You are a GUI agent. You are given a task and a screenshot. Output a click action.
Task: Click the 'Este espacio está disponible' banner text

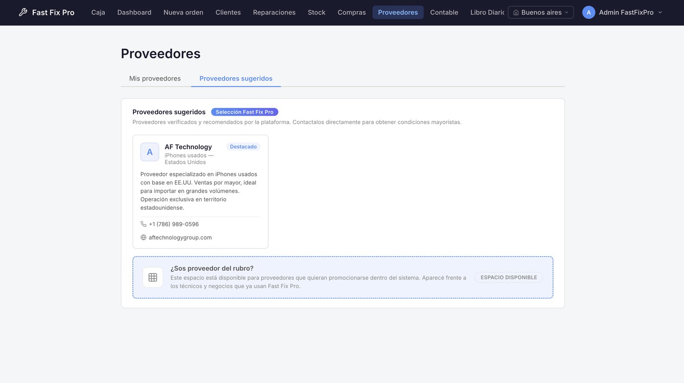319,282
